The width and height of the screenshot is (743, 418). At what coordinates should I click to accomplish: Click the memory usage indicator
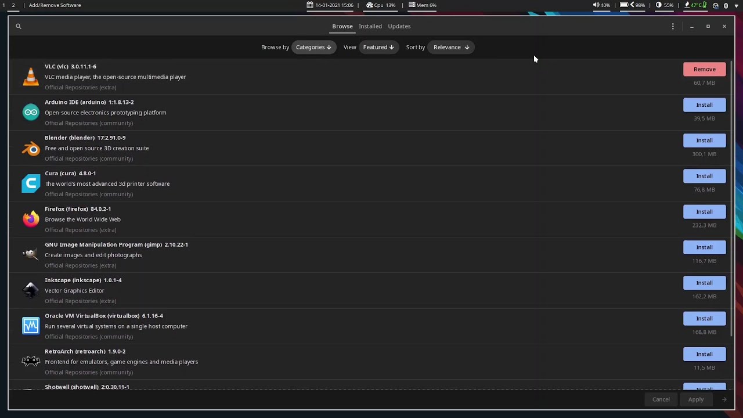click(x=422, y=5)
